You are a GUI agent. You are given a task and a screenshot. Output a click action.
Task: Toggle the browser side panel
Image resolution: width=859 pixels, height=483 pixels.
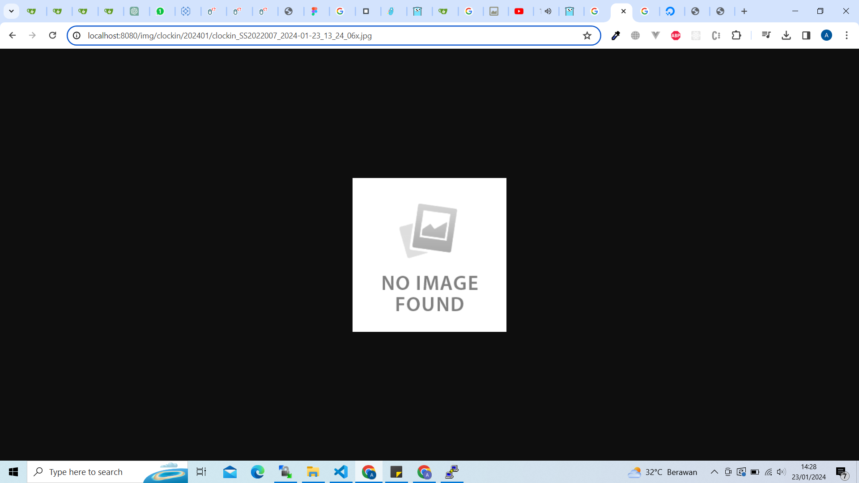pos(806,35)
